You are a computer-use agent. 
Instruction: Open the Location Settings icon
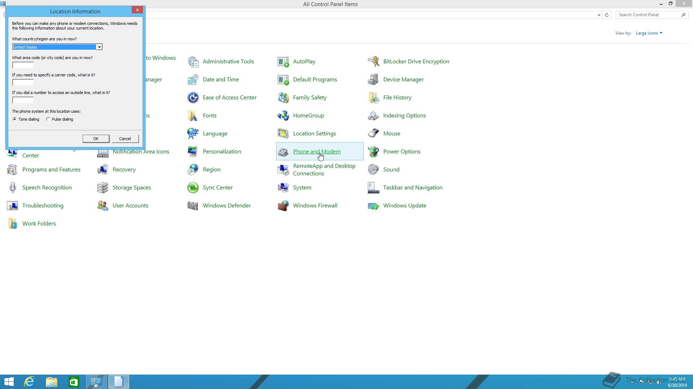[x=283, y=134]
